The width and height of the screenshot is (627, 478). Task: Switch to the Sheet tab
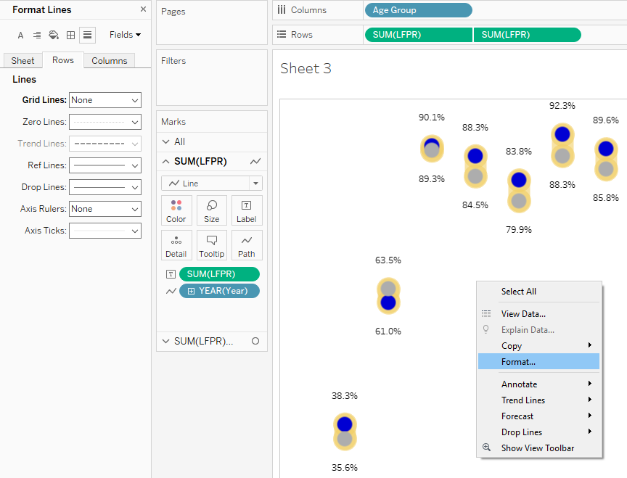tap(22, 61)
